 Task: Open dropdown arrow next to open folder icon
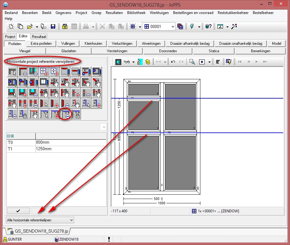[x=37, y=27]
